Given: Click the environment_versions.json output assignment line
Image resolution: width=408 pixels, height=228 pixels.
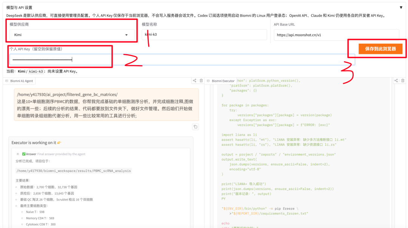Looking at the screenshot, I should (x=279, y=155).
